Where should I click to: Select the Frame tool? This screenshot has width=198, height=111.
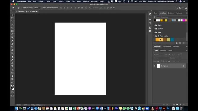[12, 31]
